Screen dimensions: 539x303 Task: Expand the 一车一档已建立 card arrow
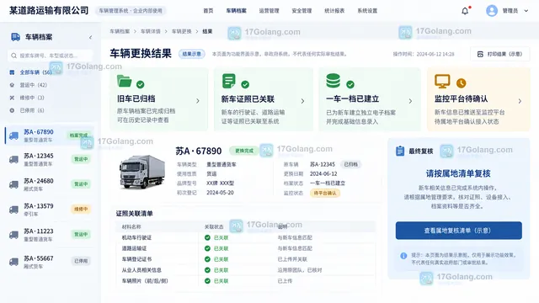tap(410, 101)
